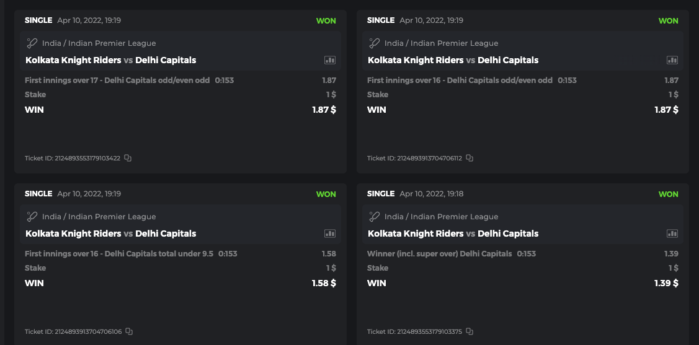The image size is (699, 345).
Task: Copy ticket ID ending in 103375
Action: click(x=470, y=331)
